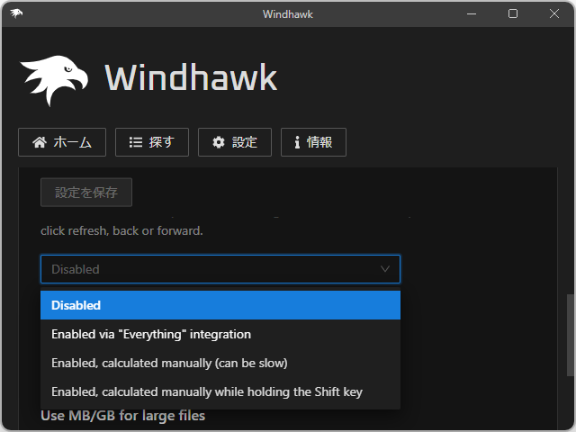Image resolution: width=576 pixels, height=432 pixels.
Task: Click the Use MB/GB for large files heading
Action: [x=123, y=416]
